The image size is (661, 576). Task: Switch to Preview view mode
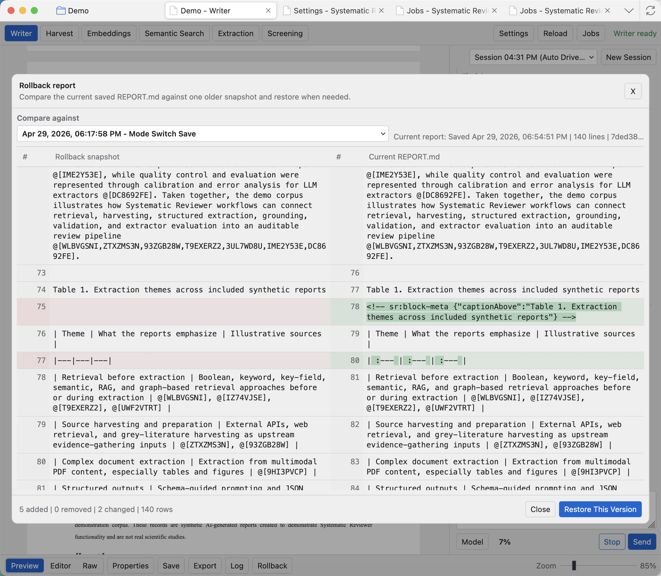click(x=25, y=566)
